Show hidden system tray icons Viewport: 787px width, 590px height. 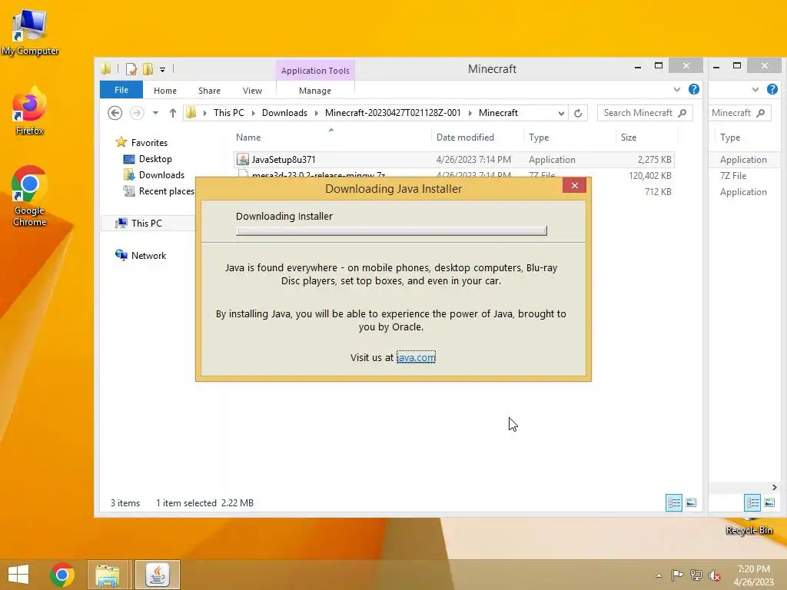[659, 575]
